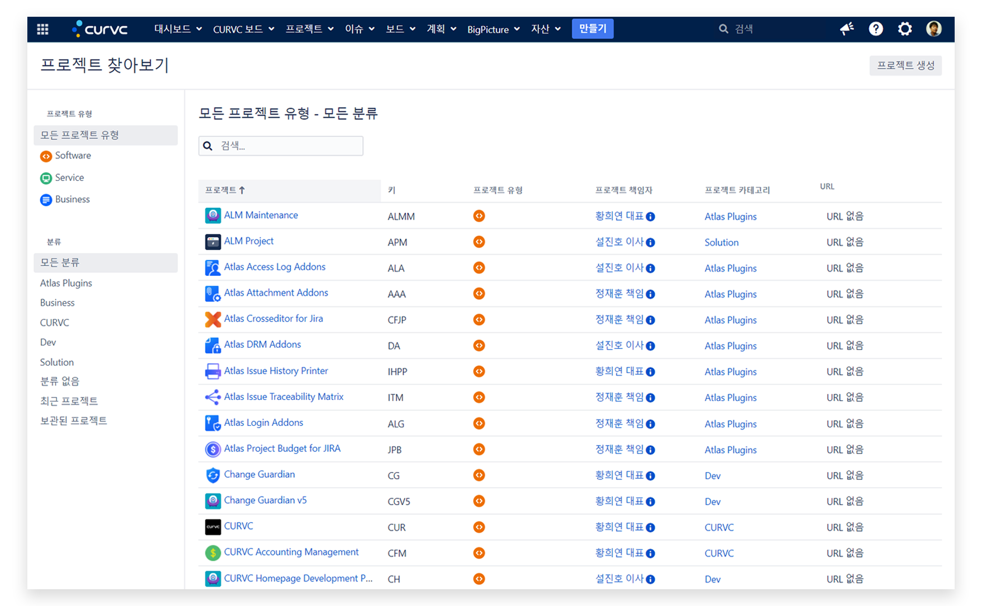Select the 보관된 프로젝트 sidebar item
The height and width of the screenshot is (606, 982).
pyautogui.click(x=73, y=421)
